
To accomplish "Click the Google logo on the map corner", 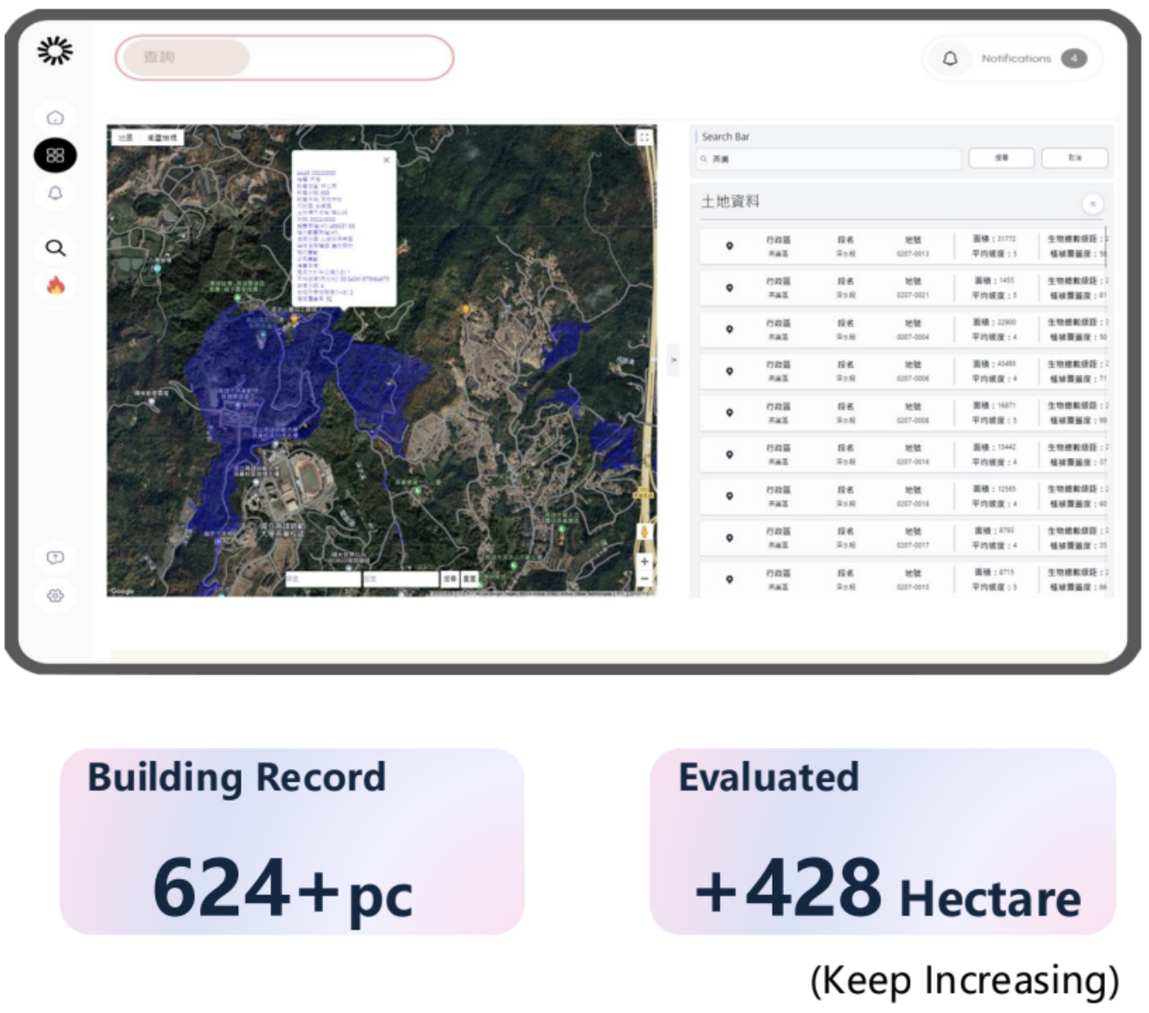I will (x=122, y=590).
